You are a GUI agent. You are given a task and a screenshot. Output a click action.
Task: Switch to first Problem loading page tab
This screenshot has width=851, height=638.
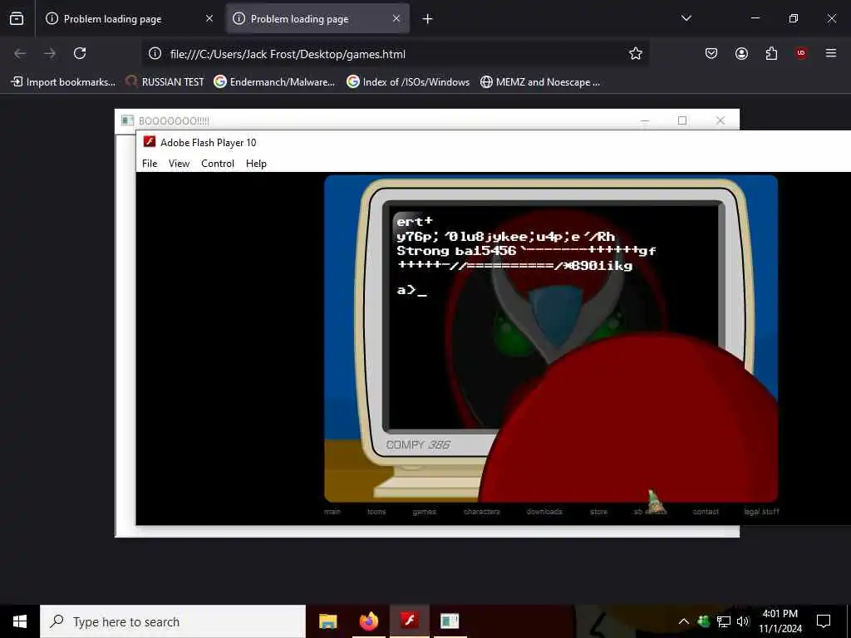point(130,18)
